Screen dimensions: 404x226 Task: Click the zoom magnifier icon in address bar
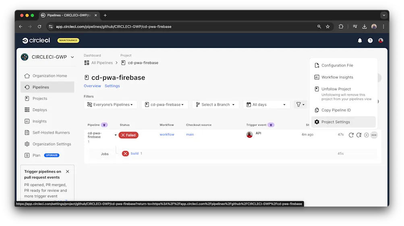319,27
